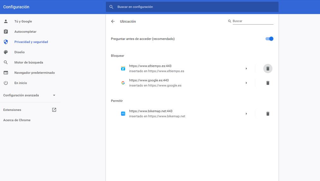Delete the eltiempo.es blocked site entry
This screenshot has width=320, height=181.
[268, 68]
